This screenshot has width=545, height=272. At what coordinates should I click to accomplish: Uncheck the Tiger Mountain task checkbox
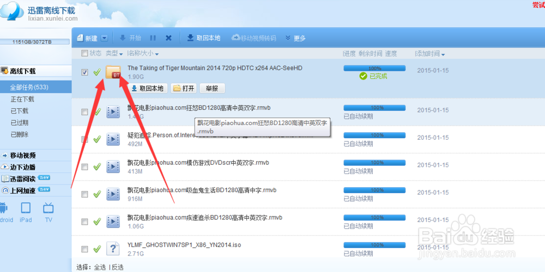84,72
